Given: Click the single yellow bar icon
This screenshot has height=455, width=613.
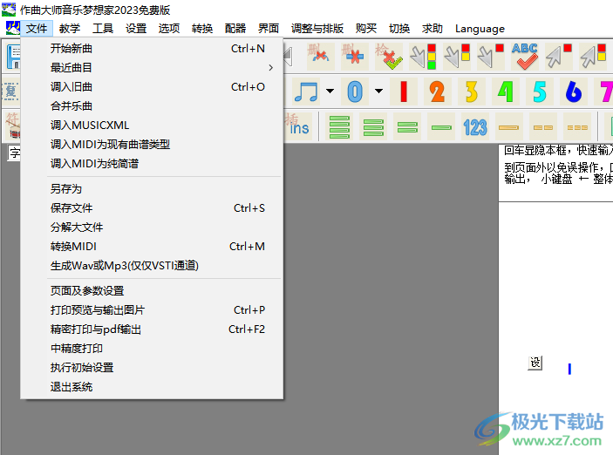Looking at the screenshot, I should coord(509,126).
